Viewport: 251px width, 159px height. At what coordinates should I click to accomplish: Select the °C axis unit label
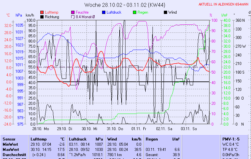tap(8, 15)
